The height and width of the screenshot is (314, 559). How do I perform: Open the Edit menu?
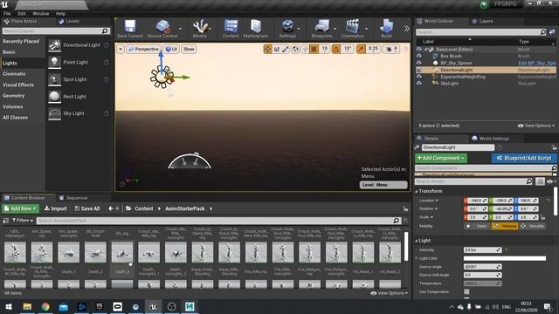click(22, 14)
